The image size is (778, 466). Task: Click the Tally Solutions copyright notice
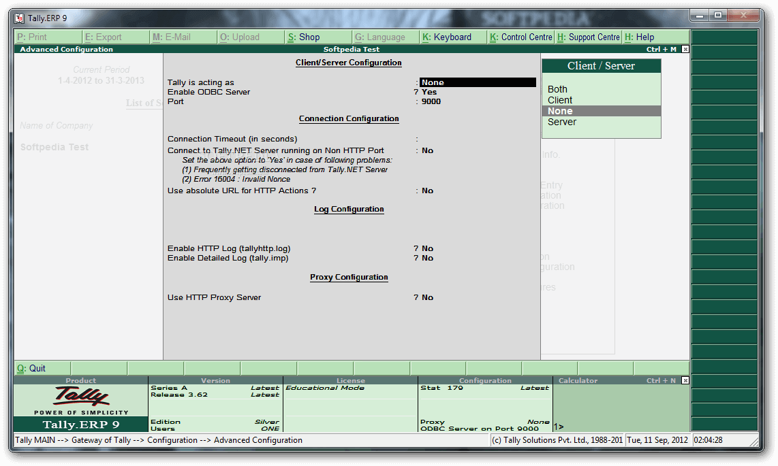tap(557, 440)
